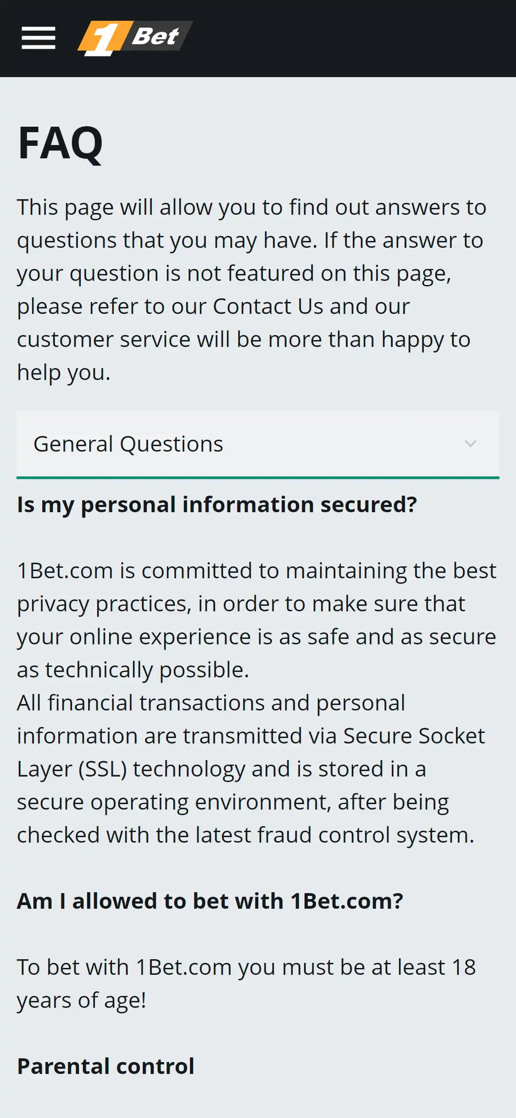Click the 'as technically possible' text line
The height and width of the screenshot is (1118, 516).
click(x=133, y=670)
